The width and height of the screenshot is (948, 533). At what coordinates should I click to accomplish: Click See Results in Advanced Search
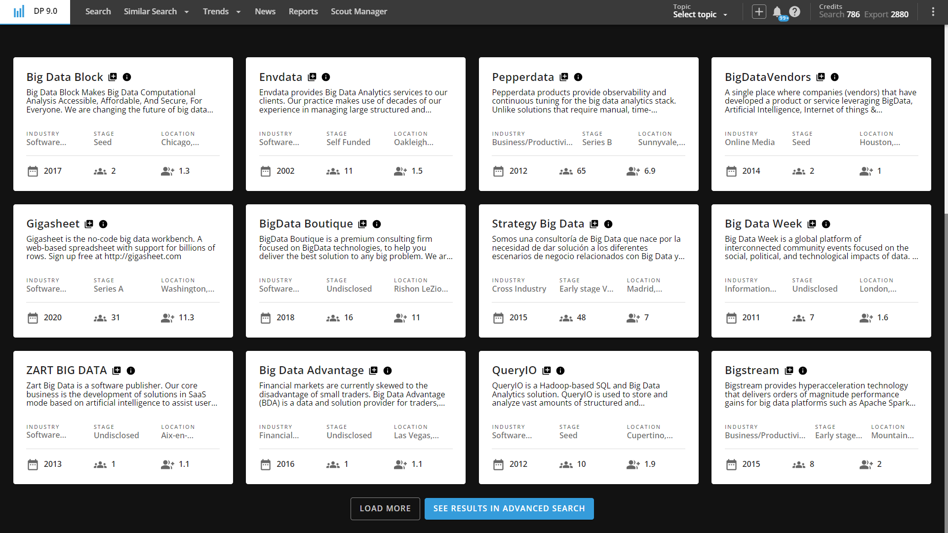pos(509,508)
